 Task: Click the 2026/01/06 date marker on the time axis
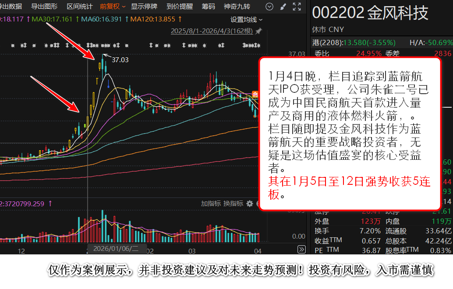pos(113,250)
